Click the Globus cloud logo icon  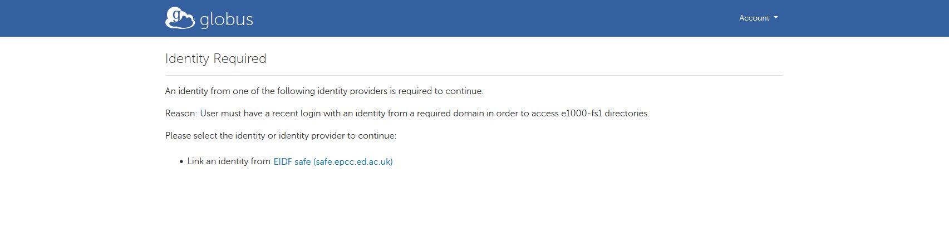[x=179, y=18]
